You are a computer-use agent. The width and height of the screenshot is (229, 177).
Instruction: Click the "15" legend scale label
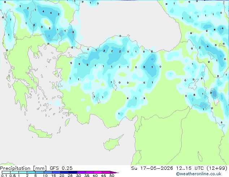[x=53, y=176]
